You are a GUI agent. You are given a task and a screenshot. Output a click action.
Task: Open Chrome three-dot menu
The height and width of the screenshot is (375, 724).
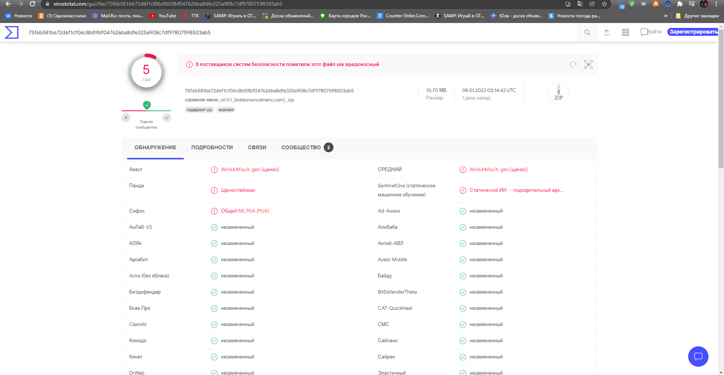(x=716, y=4)
